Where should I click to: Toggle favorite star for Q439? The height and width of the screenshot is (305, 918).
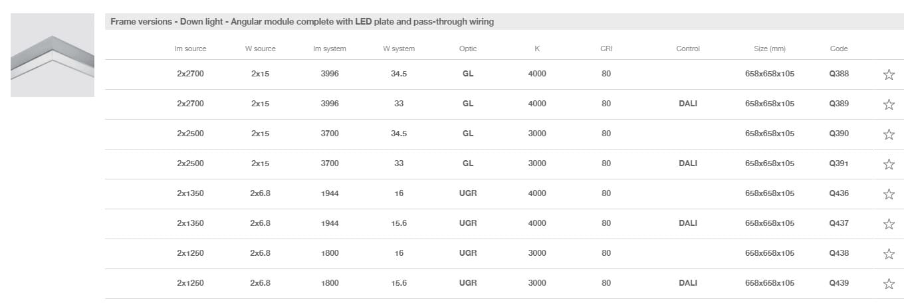(889, 284)
